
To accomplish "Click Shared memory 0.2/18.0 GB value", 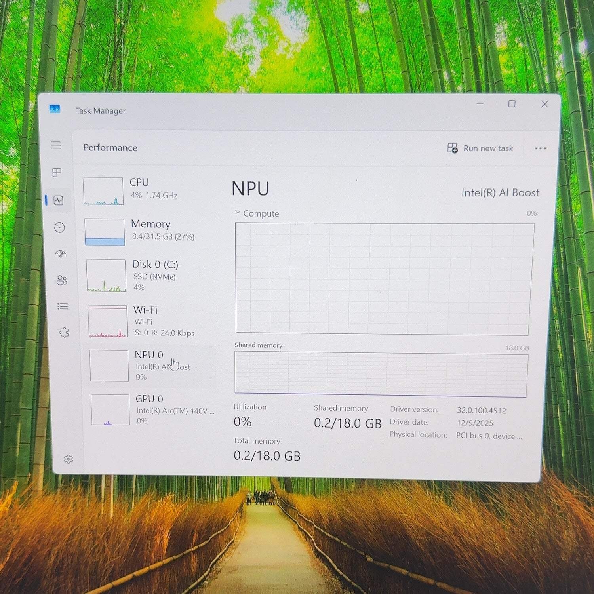I will coord(348,423).
